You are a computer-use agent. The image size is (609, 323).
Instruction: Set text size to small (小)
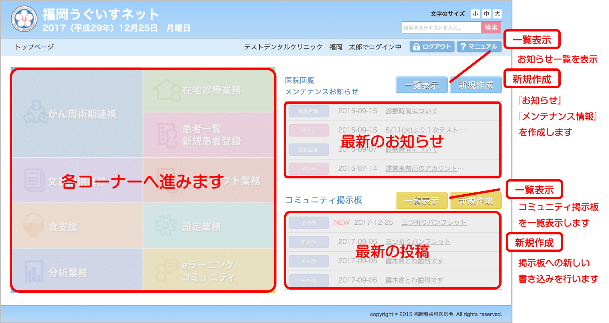[475, 14]
